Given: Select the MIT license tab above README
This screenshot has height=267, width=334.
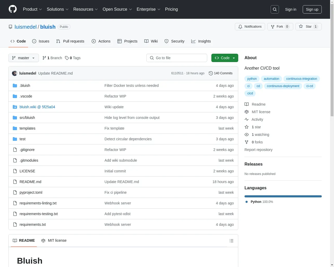Looking at the screenshot, I should (x=54, y=240).
